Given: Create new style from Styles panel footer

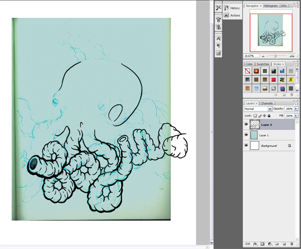Looking at the screenshot, I should coord(284,95).
